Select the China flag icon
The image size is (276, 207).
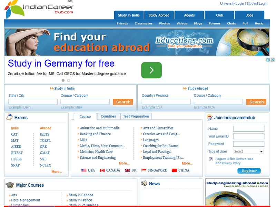tap(174, 170)
